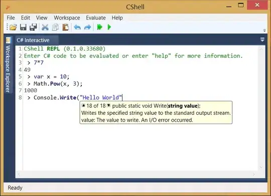
Task: Expand the toolbar overflow options arrow
Action: click(264, 31)
